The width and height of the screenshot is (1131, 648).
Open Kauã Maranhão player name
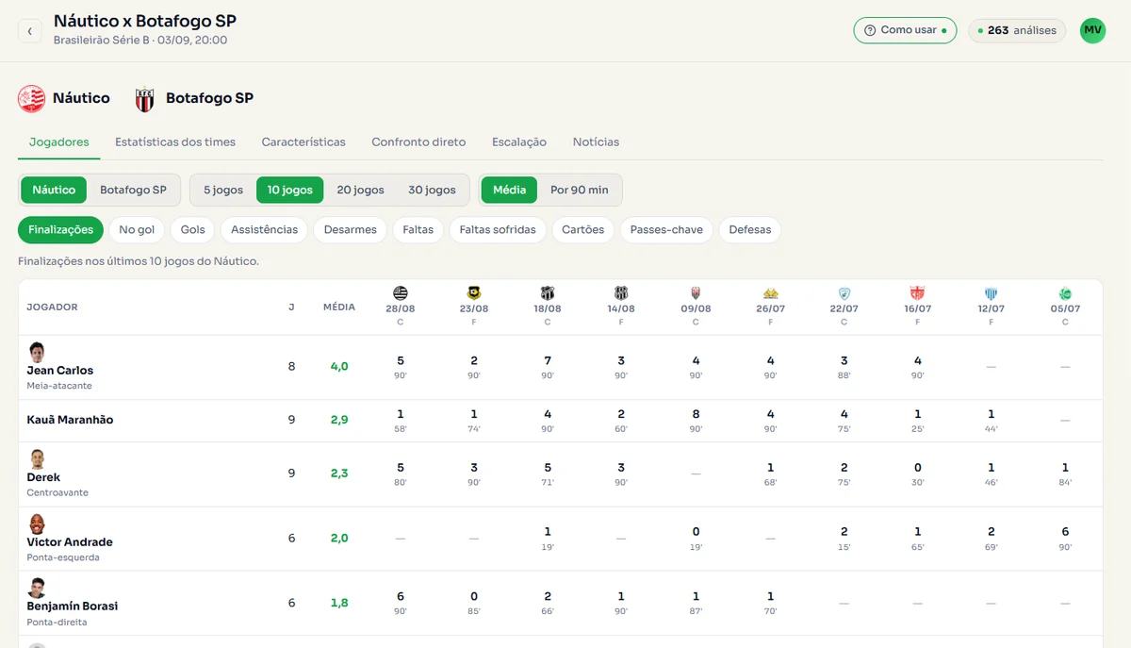[70, 420]
